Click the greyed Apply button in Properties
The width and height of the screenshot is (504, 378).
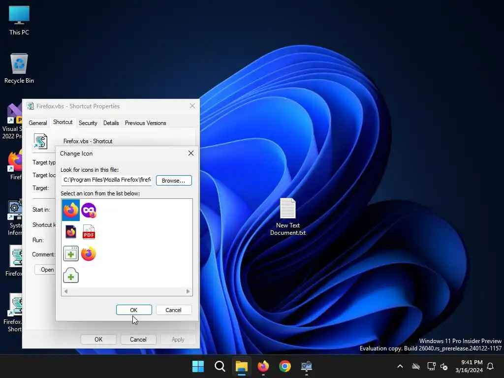tap(178, 340)
